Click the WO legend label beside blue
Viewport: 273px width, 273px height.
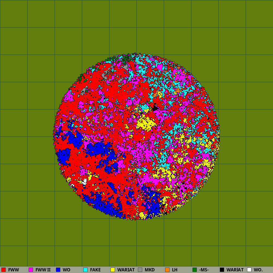67,270
